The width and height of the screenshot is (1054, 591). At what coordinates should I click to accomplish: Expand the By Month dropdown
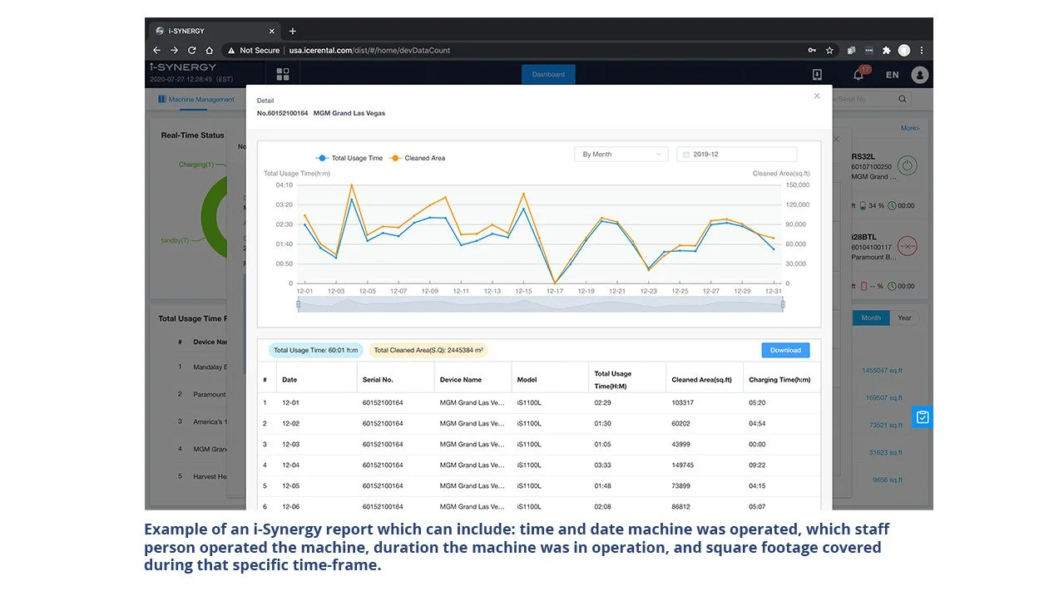click(621, 155)
